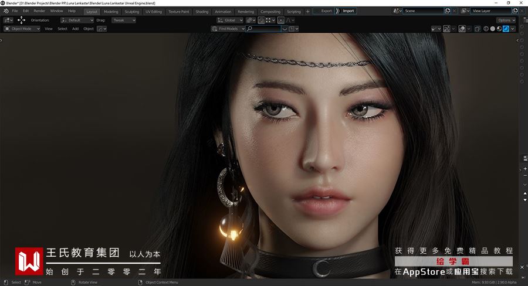This screenshot has width=528, height=286.
Task: Toggle viewport overlays display
Action: [462, 29]
